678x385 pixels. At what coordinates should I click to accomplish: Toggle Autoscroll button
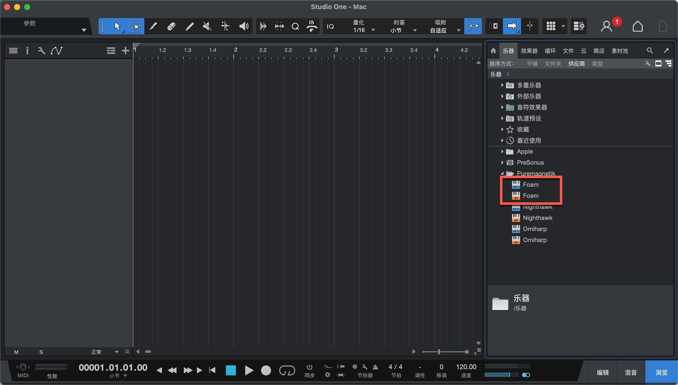512,26
